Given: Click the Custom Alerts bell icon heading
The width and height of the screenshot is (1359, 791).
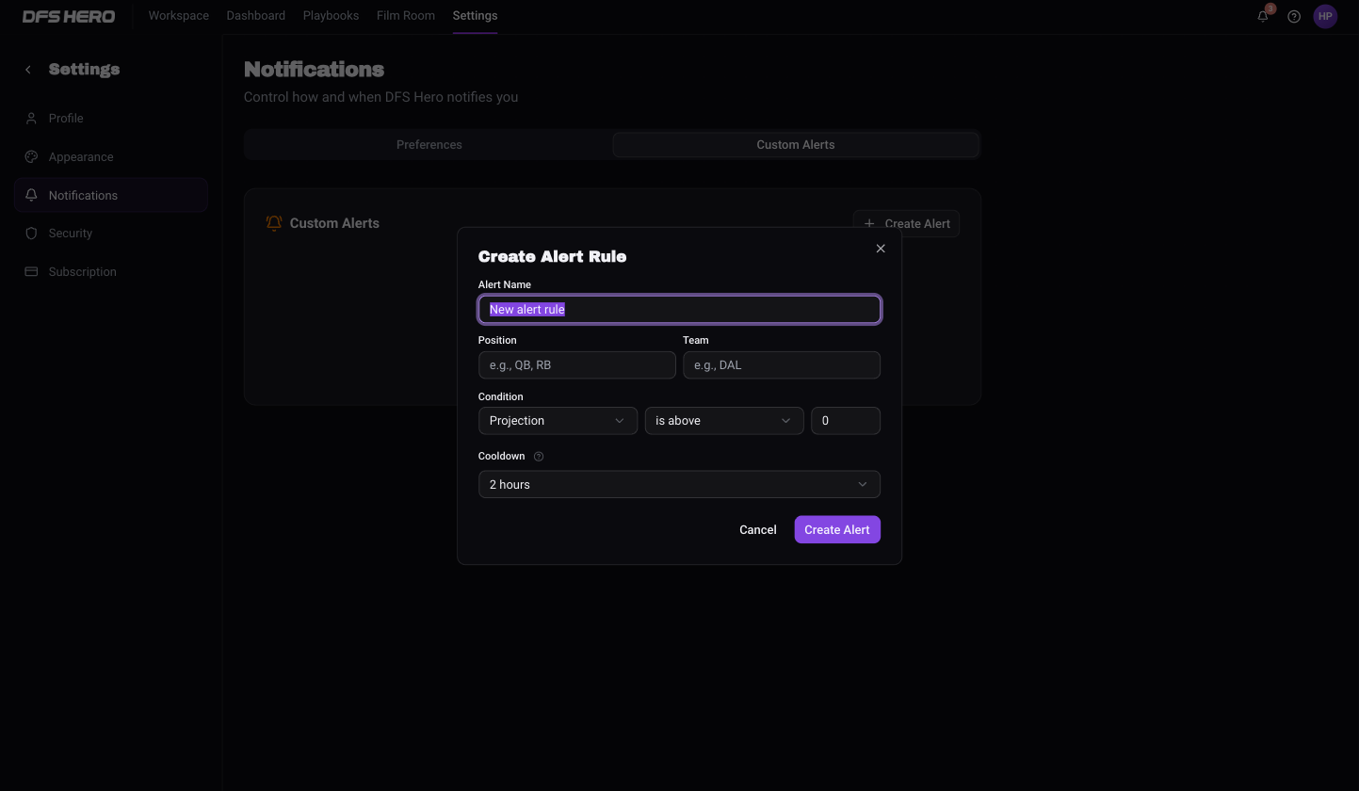Looking at the screenshot, I should click(274, 223).
